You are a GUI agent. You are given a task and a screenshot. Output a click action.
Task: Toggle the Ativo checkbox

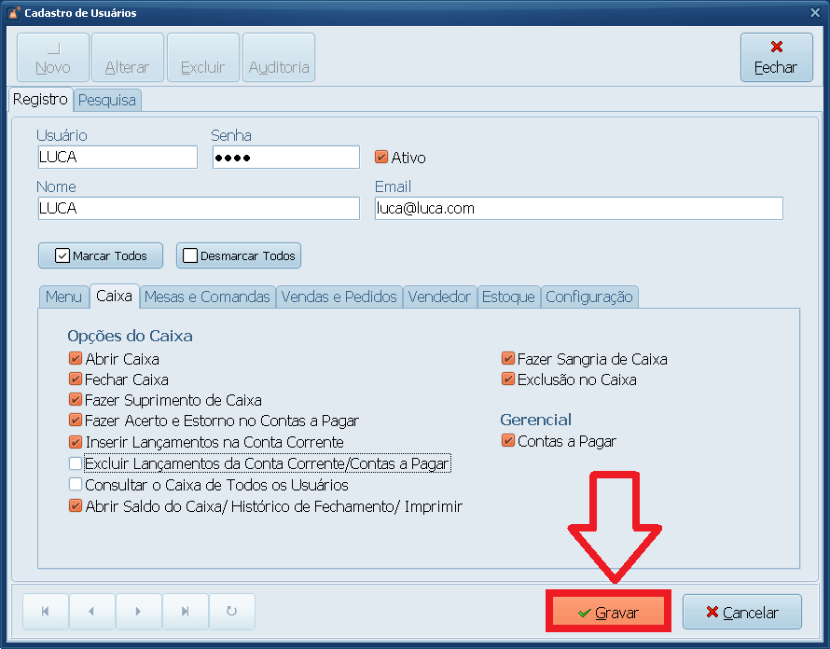pyautogui.click(x=381, y=158)
